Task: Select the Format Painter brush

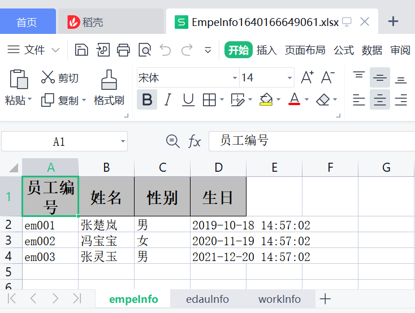Action: click(x=109, y=88)
